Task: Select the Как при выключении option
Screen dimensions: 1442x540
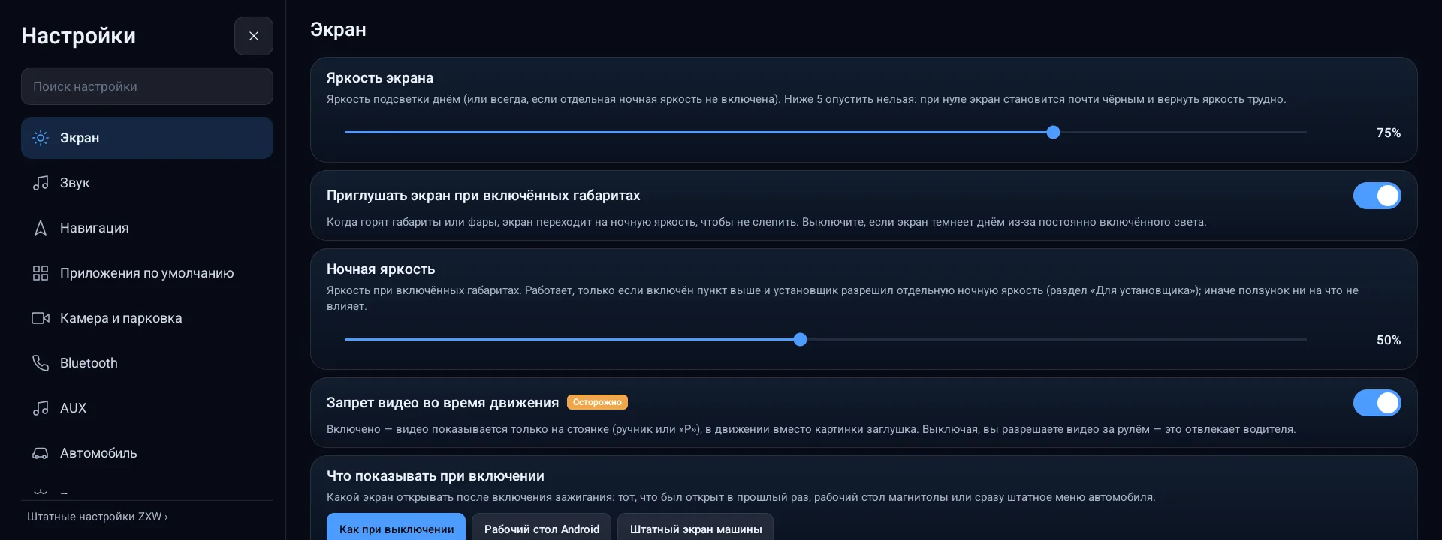Action: 396,528
